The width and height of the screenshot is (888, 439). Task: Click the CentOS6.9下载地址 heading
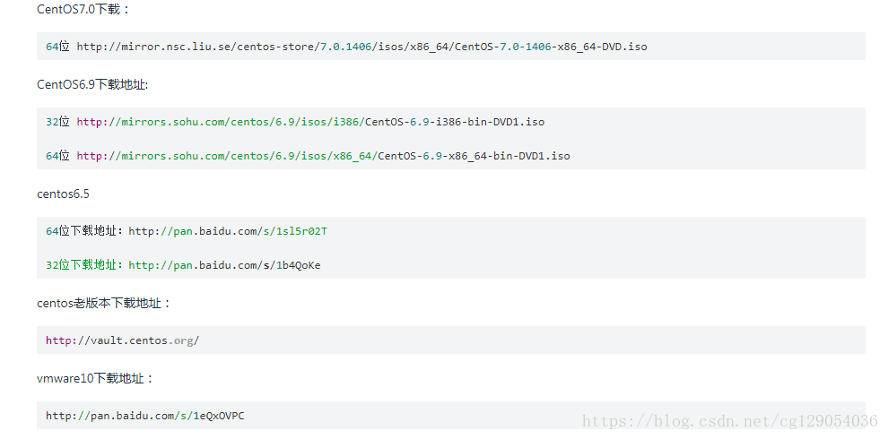point(92,84)
